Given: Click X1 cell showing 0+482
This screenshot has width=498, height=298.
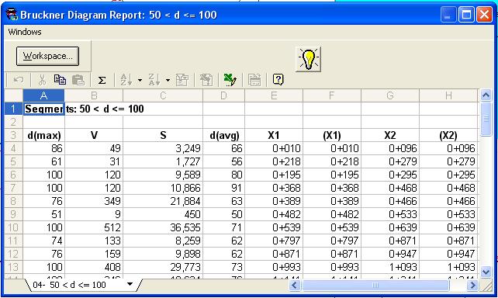Looking at the screenshot, I should pos(274,214).
